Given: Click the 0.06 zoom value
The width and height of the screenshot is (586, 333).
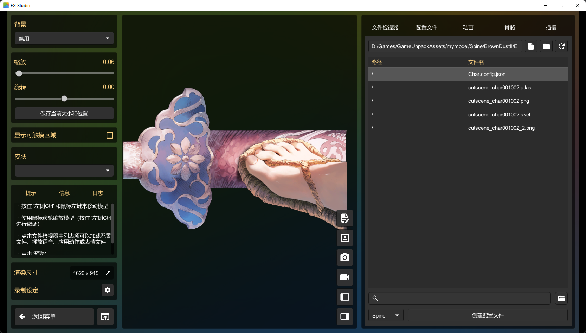Looking at the screenshot, I should click(109, 62).
